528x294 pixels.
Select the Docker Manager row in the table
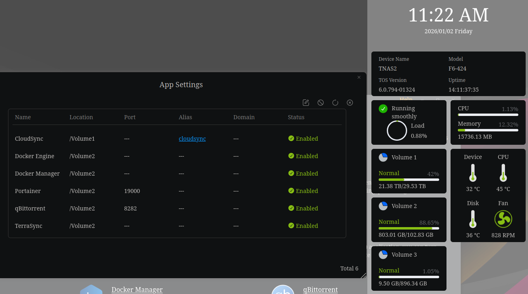coord(177,174)
